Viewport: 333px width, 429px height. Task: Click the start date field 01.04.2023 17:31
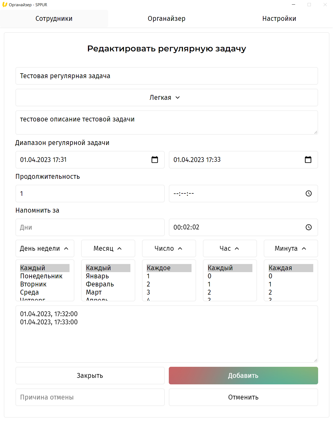click(90, 160)
